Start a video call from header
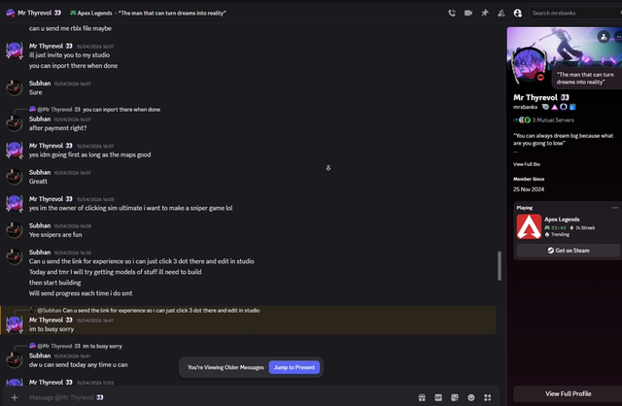The image size is (622, 406). click(x=468, y=13)
